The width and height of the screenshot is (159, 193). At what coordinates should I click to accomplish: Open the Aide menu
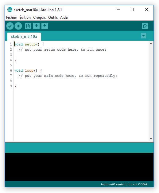click(x=64, y=18)
